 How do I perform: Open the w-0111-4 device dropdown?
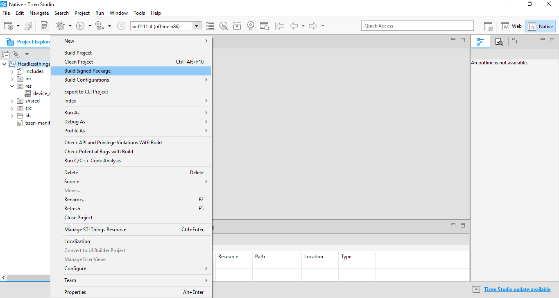coord(197,26)
